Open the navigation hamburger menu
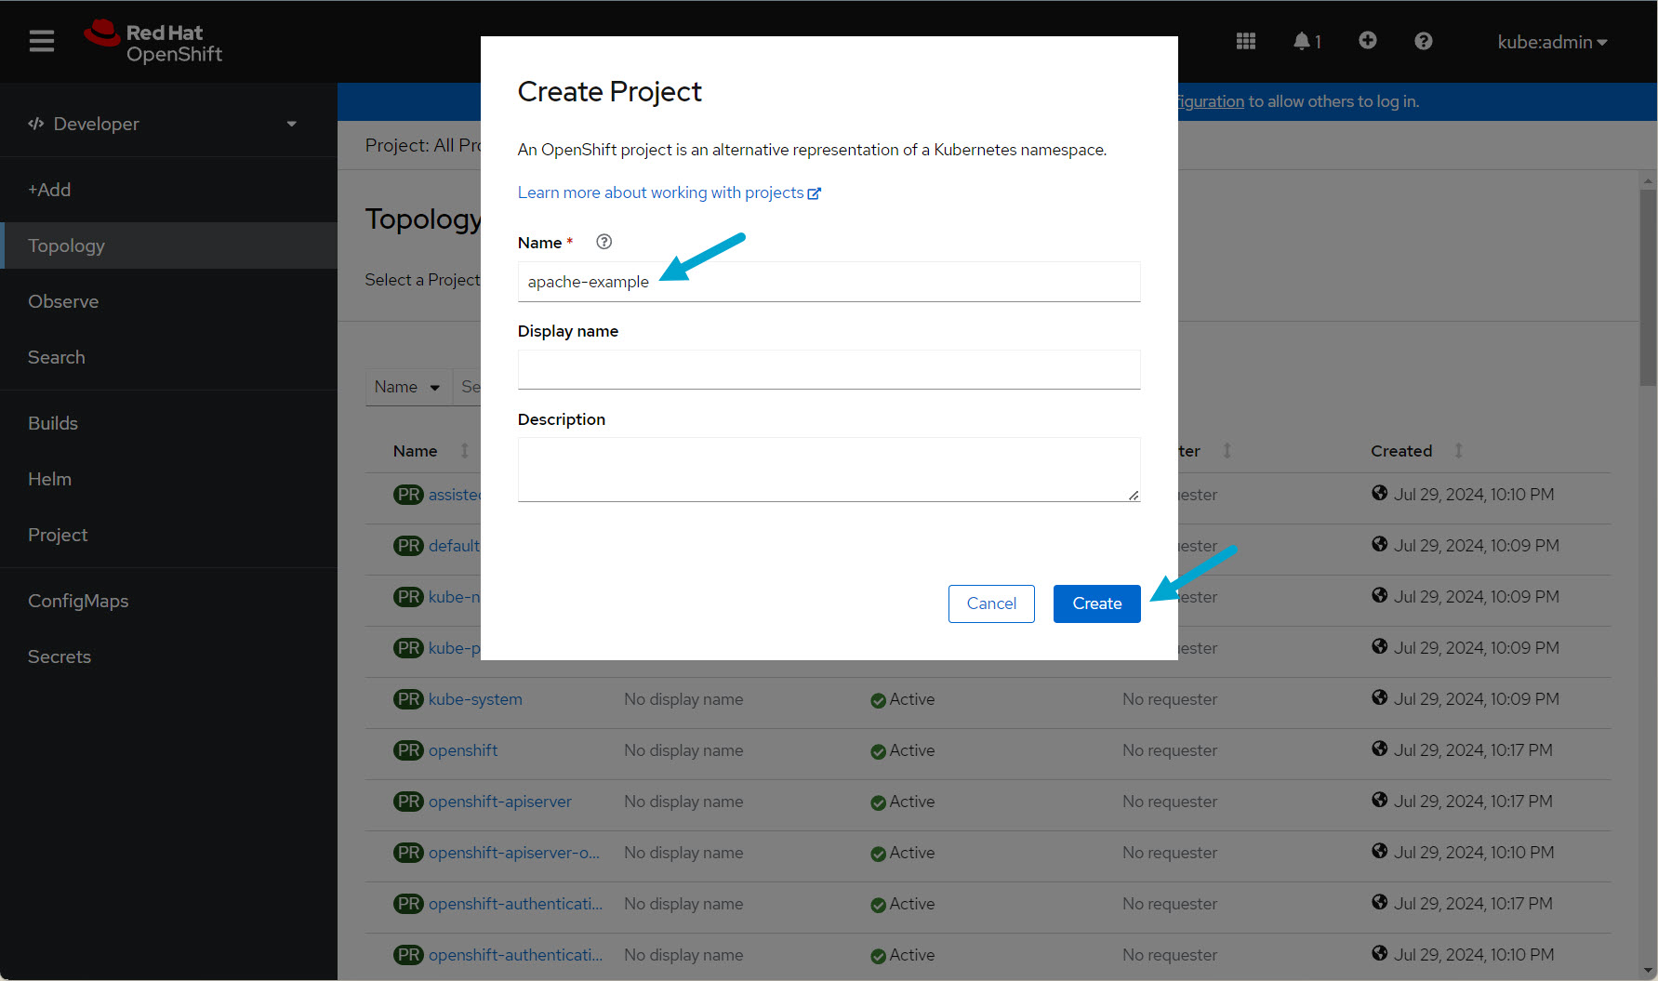1658x981 pixels. tap(41, 41)
